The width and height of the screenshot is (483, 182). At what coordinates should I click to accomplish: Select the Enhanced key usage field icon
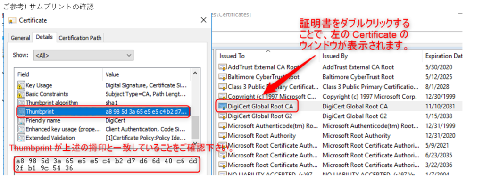click(x=21, y=129)
